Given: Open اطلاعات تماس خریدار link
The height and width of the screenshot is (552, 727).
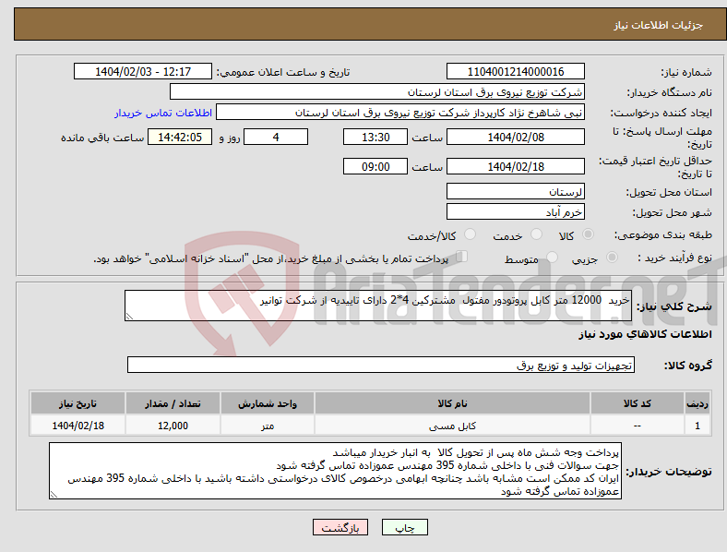Looking at the screenshot, I should (163, 113).
